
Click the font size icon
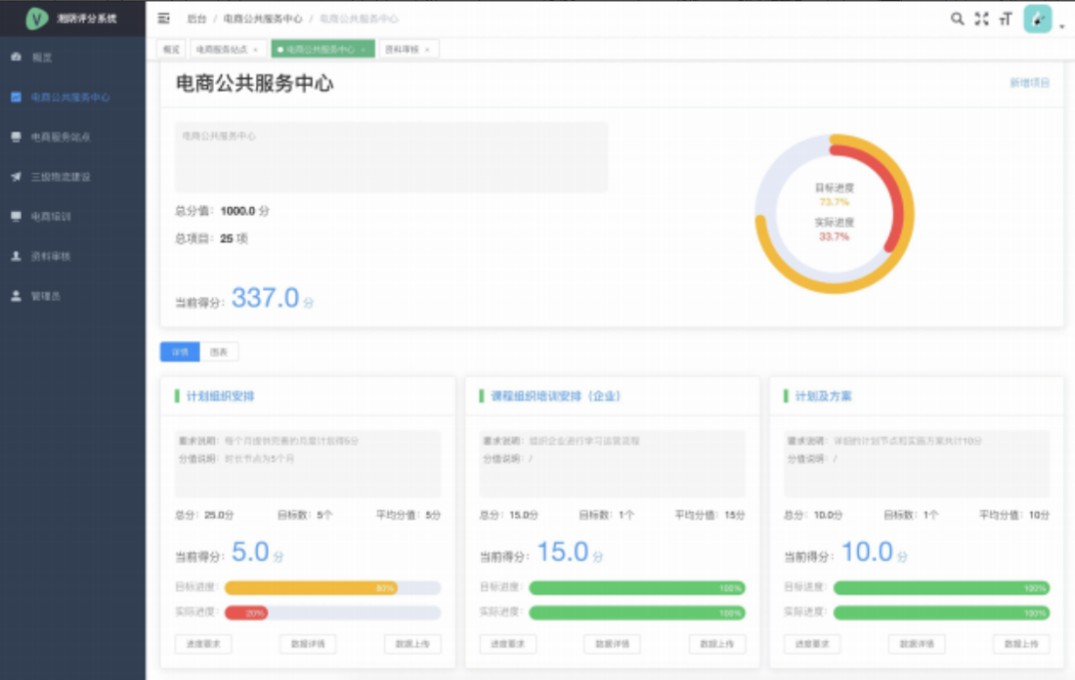1005,19
